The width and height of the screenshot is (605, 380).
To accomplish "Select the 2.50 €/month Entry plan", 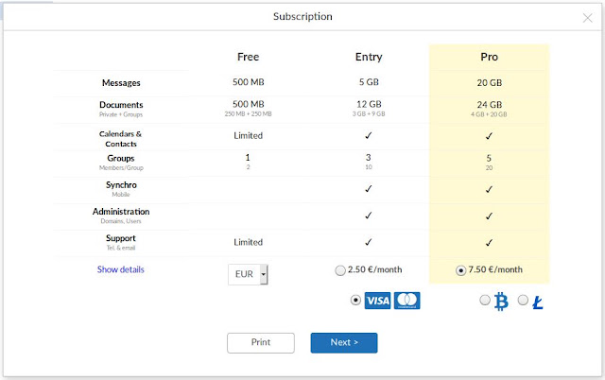I will (x=340, y=270).
